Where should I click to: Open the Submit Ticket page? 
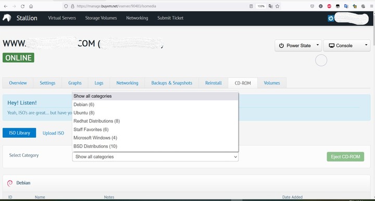pos(170,18)
